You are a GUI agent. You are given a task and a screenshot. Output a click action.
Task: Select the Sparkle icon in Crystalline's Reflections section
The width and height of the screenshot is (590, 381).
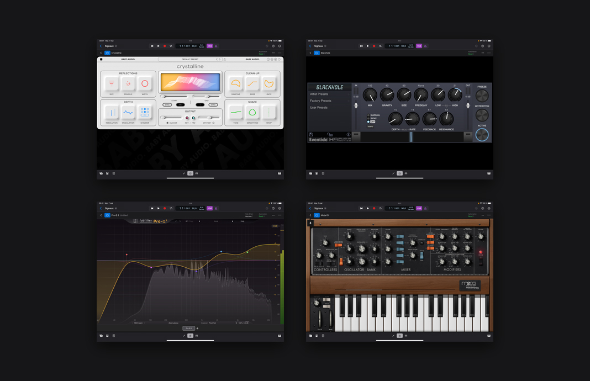[128, 83]
